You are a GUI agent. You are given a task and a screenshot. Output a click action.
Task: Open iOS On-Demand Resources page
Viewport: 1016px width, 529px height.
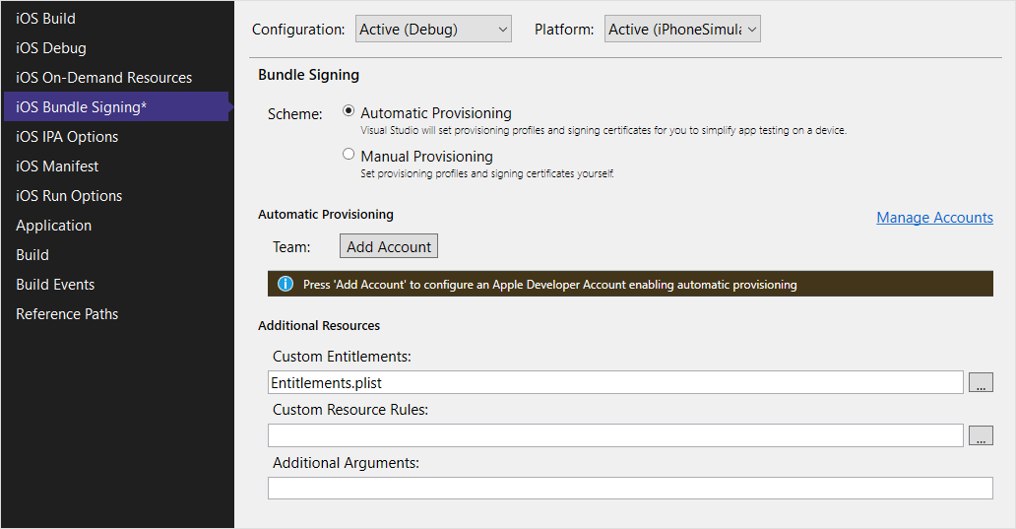point(103,77)
